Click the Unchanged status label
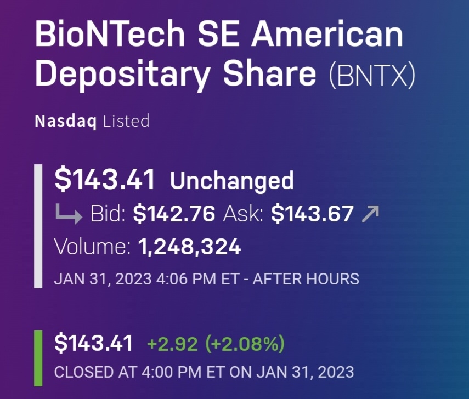 [x=232, y=181]
